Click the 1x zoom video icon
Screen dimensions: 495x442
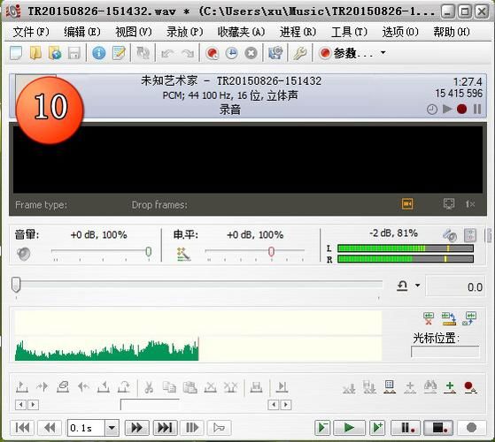tap(470, 204)
